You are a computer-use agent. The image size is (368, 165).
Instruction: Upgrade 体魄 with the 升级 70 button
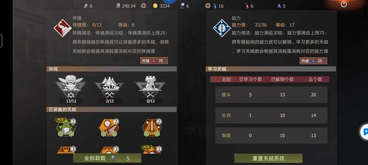(154, 61)
